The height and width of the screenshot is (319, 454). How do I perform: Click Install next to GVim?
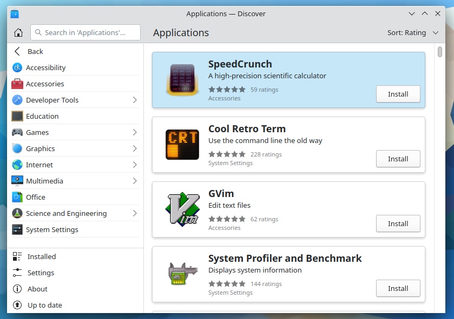coord(398,223)
